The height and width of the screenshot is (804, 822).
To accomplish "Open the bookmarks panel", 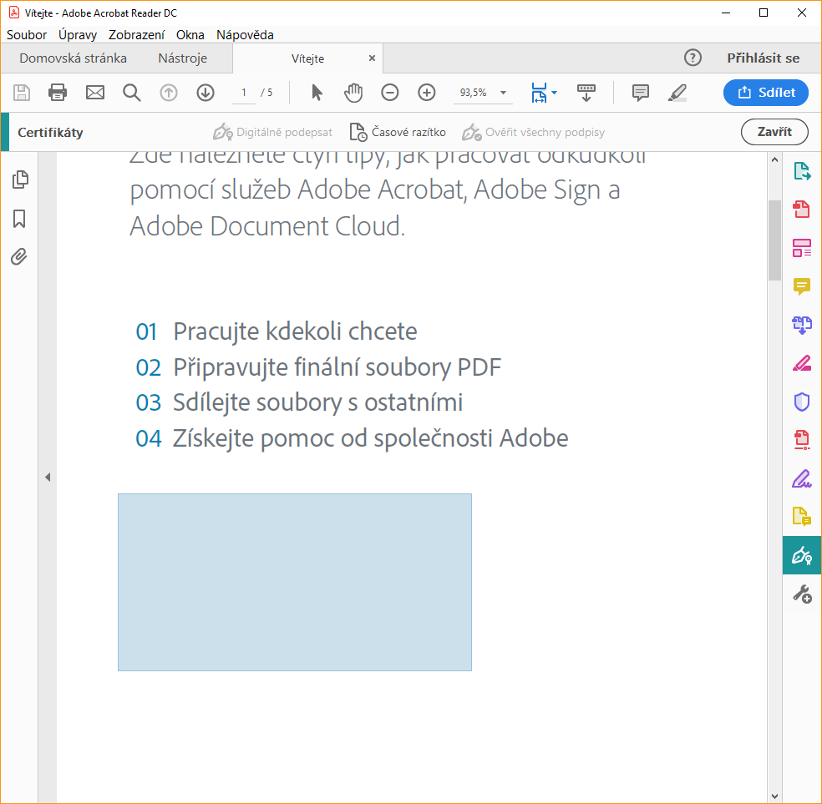I will (x=19, y=219).
